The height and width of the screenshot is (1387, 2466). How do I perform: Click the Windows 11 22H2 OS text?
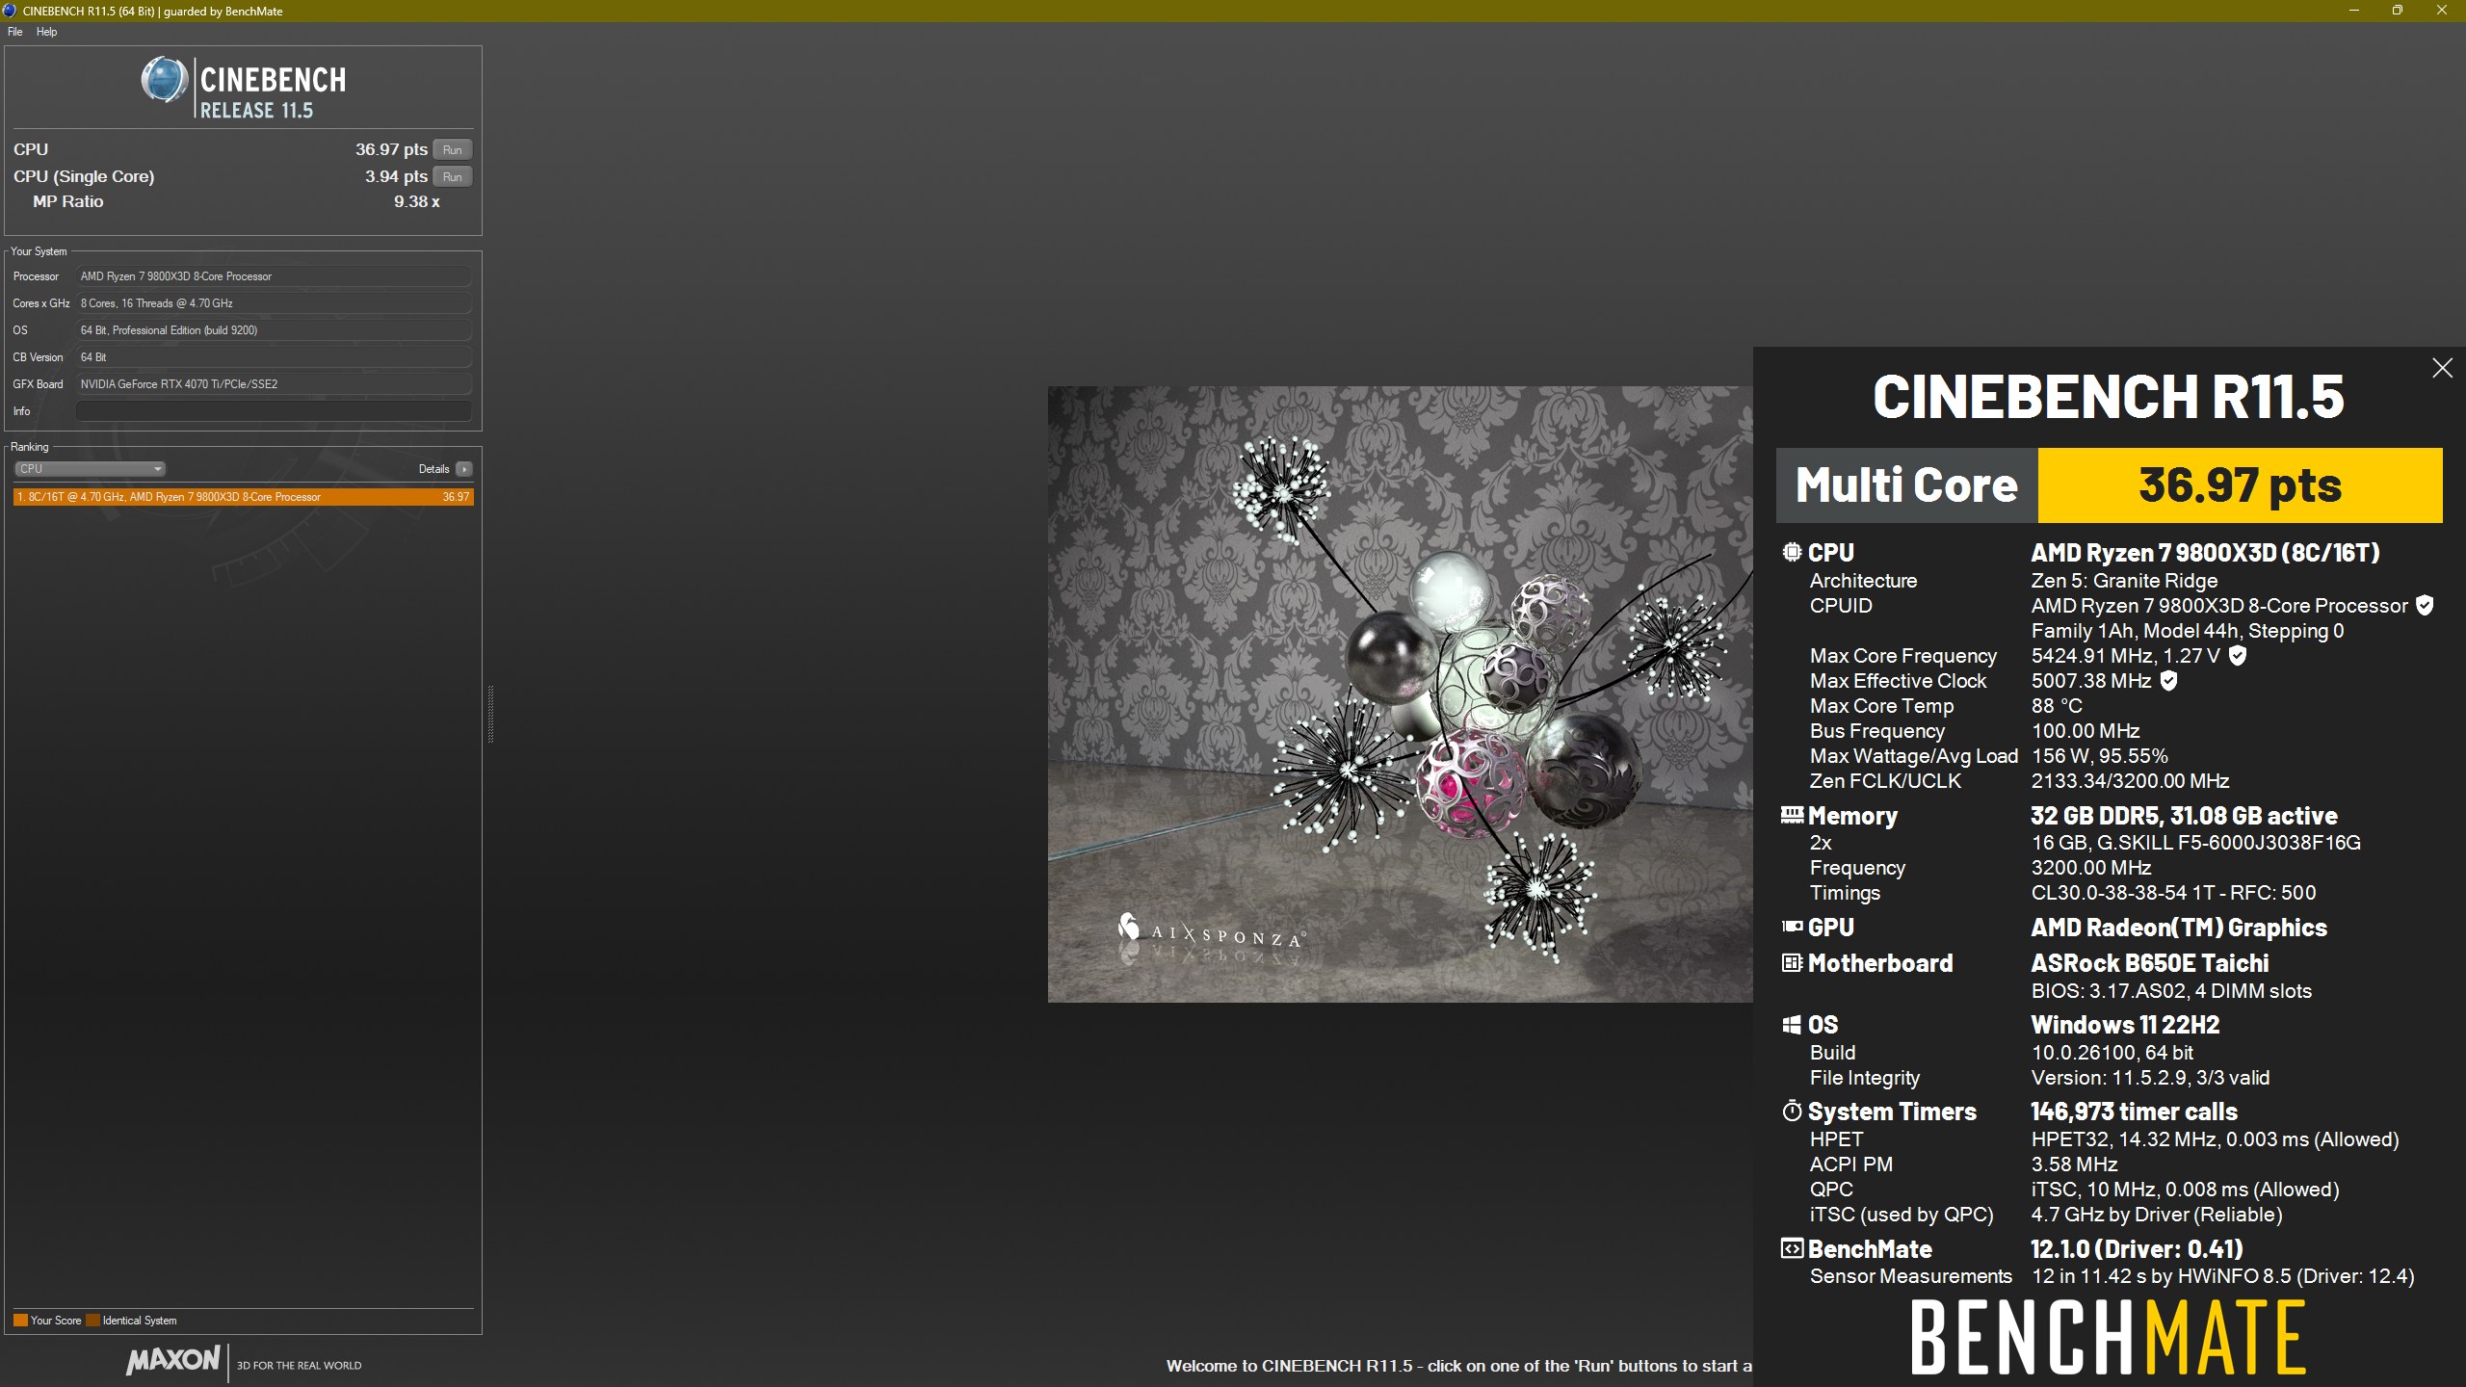click(x=2125, y=1025)
